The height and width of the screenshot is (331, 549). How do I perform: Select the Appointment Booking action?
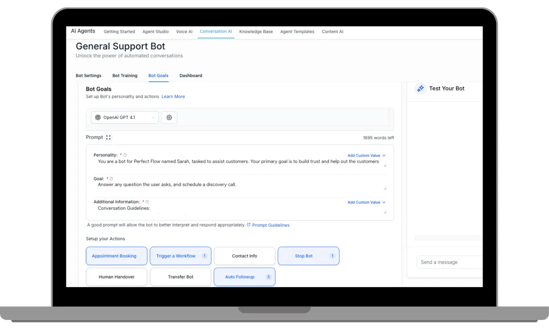(x=117, y=256)
